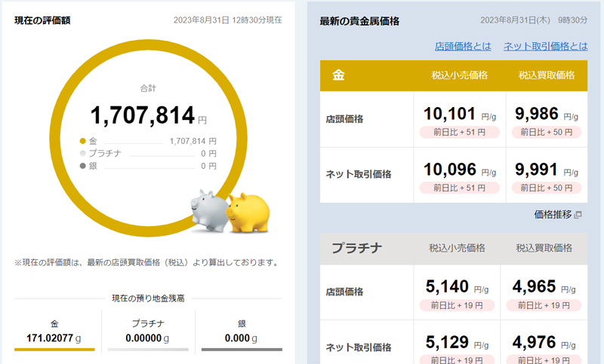Click the silver piggy bank image
Viewport: 604px width, 364px height.
click(x=210, y=210)
